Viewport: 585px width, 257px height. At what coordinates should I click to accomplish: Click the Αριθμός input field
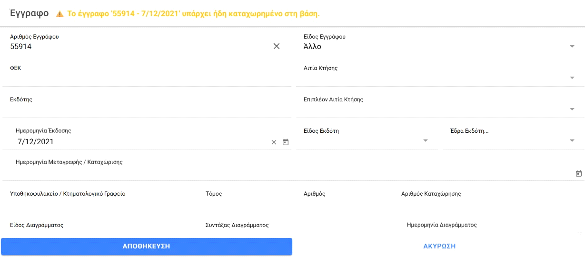pyautogui.click(x=342, y=204)
